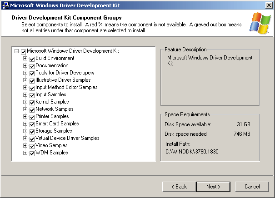The height and width of the screenshot is (198, 275).
Task: Click the Windows flag logo in the header
Action: pos(260,23)
